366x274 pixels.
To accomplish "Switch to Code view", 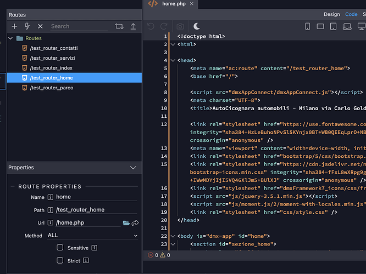I will 351,14.
